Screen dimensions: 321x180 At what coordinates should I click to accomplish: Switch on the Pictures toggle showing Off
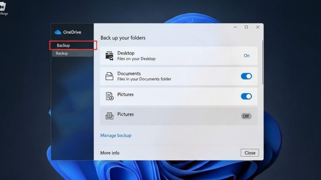pyautogui.click(x=246, y=116)
